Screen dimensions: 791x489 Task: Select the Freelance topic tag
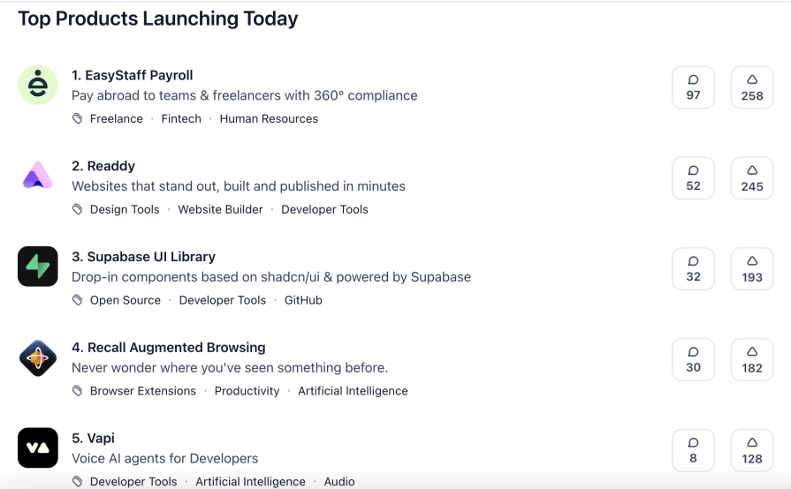pyautogui.click(x=117, y=119)
